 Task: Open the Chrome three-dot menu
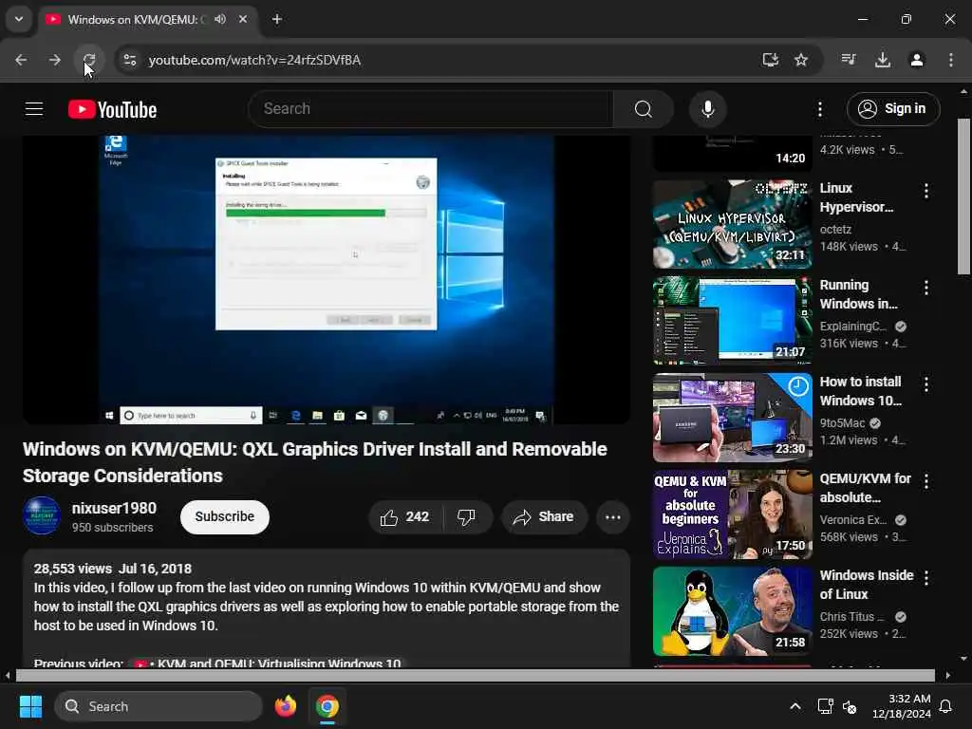[951, 60]
